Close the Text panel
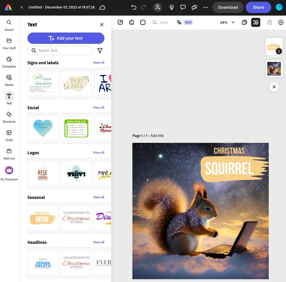Viewport: 286px width, 282px height. 102,25
